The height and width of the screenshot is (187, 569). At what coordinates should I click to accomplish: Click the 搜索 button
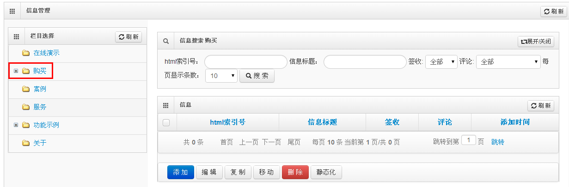[x=257, y=76]
